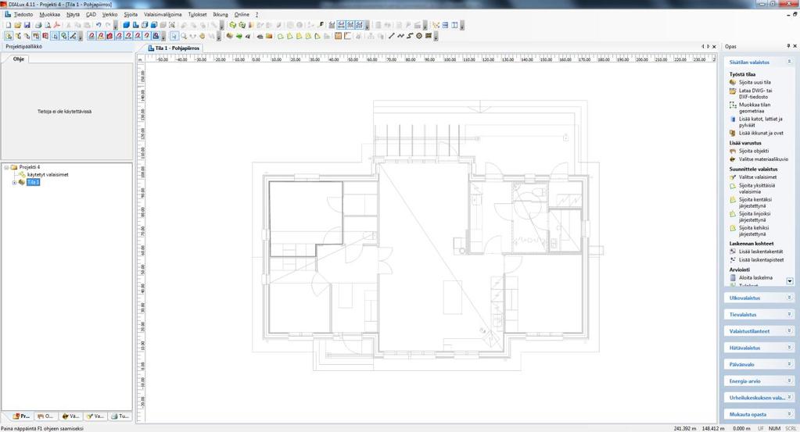
Task: Expand the Hätävalaistus guide section
Action: [789, 348]
